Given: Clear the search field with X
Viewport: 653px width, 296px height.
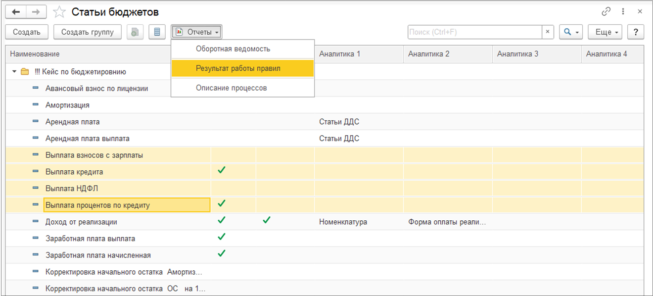Looking at the screenshot, I should [x=548, y=32].
